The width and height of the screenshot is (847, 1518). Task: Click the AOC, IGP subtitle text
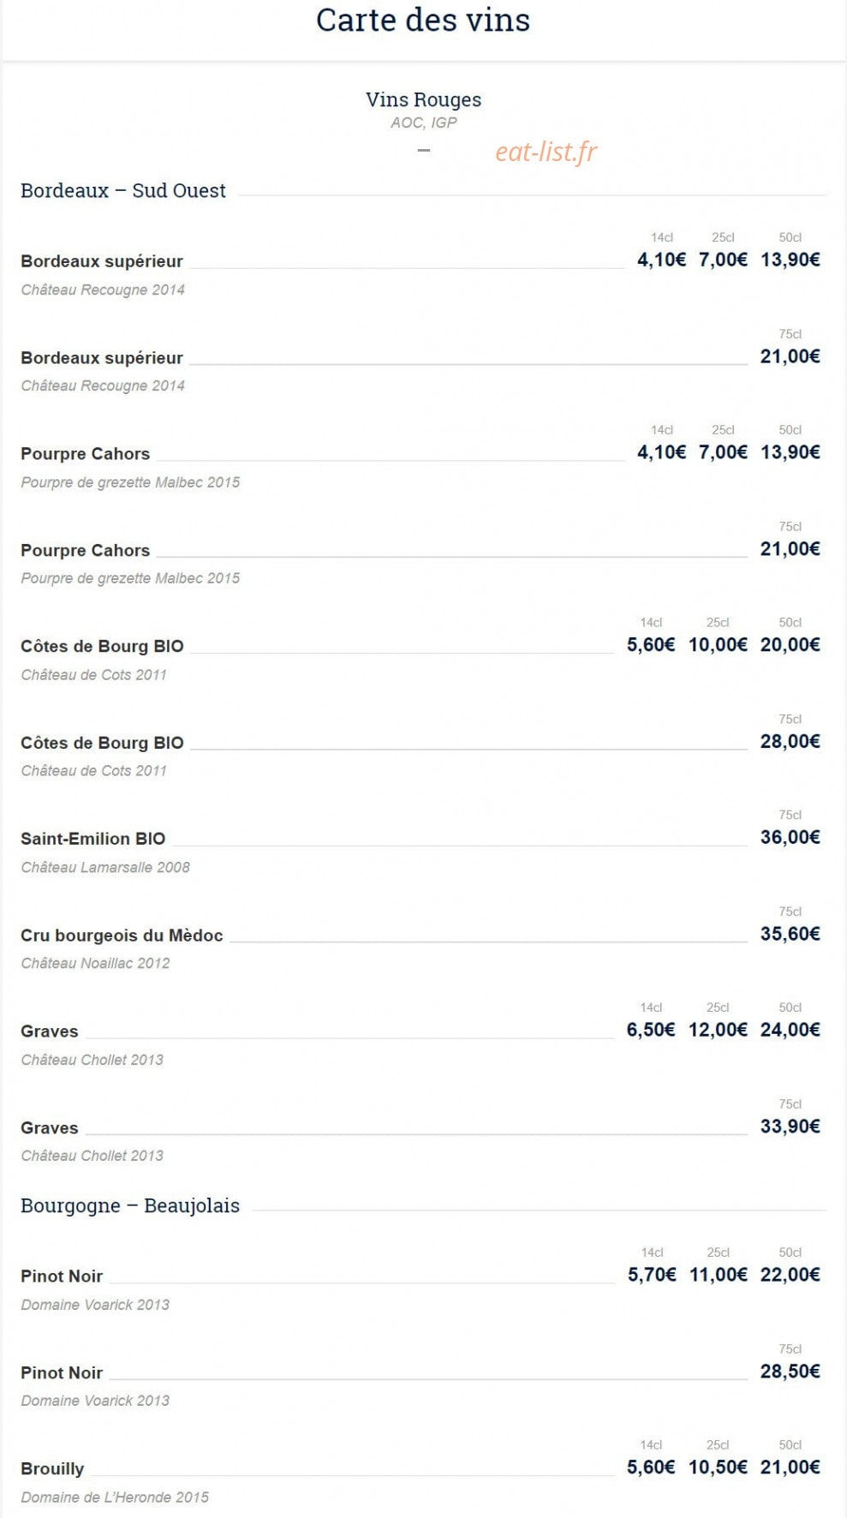[423, 123]
